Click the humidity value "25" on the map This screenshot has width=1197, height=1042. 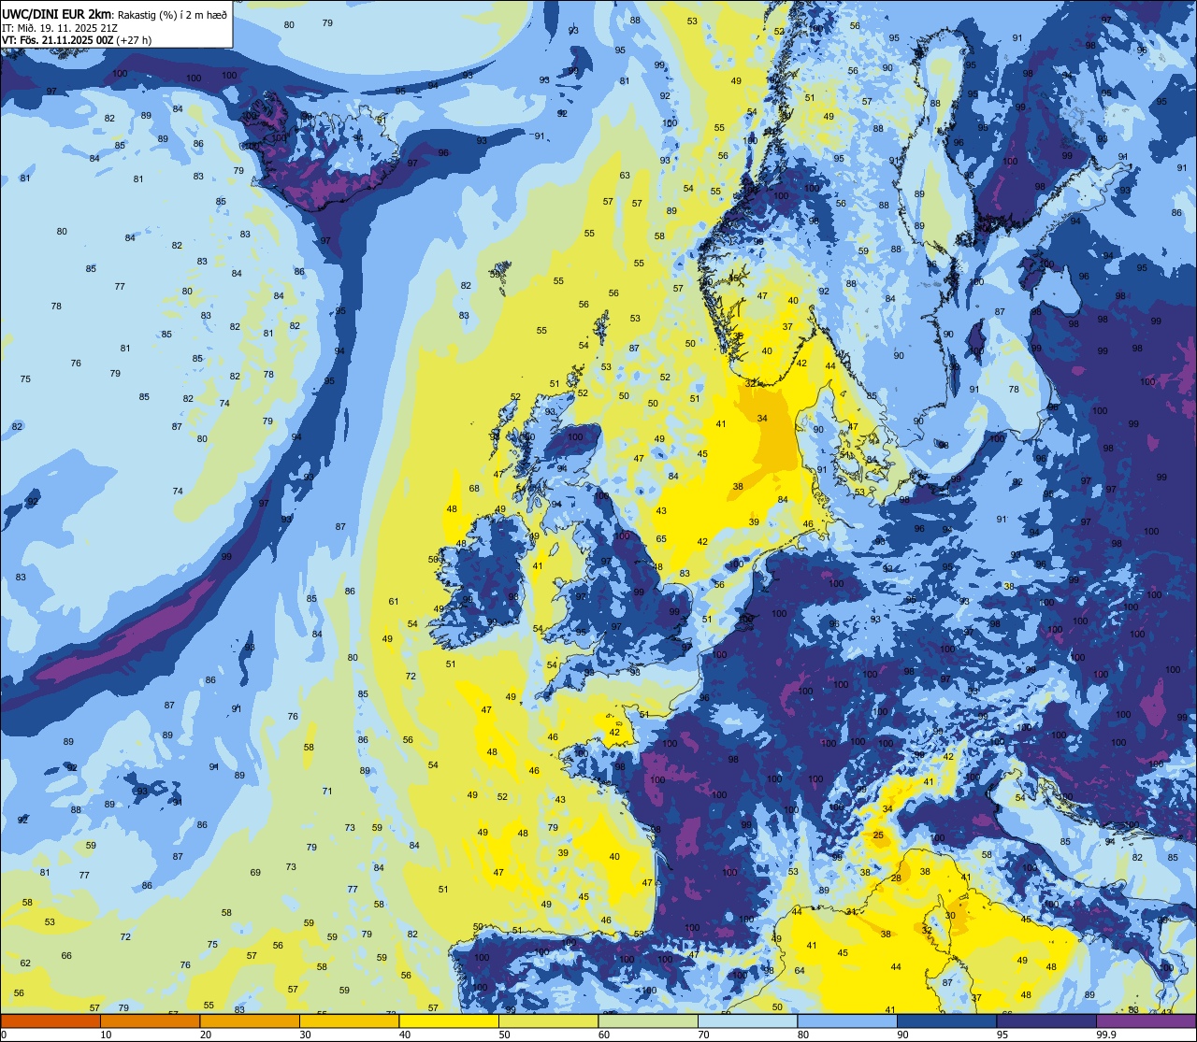879,835
